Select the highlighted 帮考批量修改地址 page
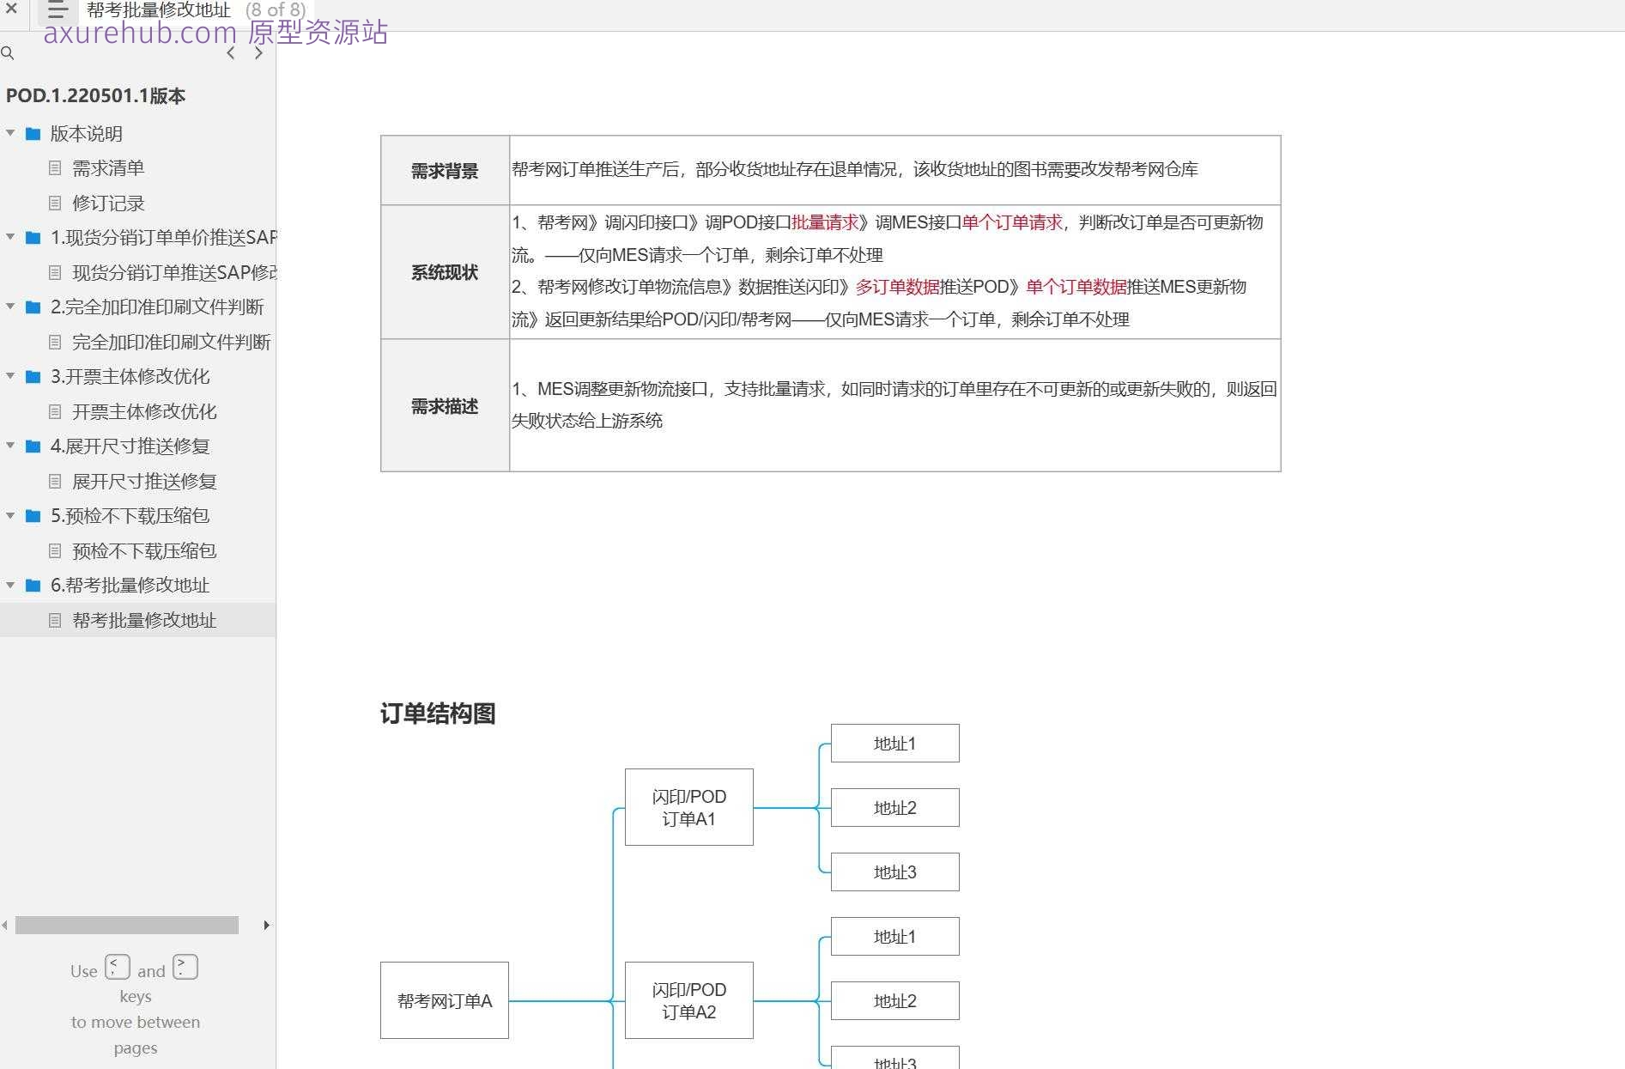Screen dimensions: 1625x1069 (x=137, y=620)
